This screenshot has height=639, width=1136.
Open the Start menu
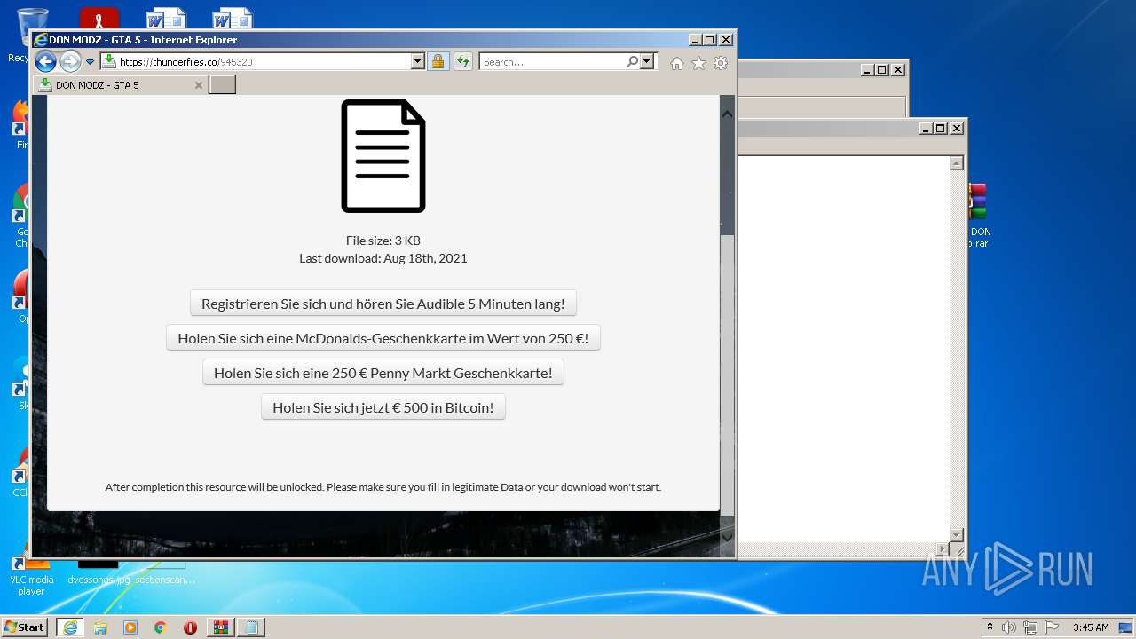[x=24, y=627]
